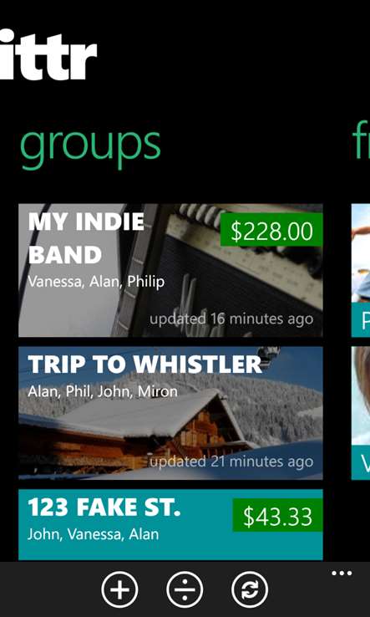The image size is (370, 617).
Task: Switch to the partially visible friends pivot
Action: [x=362, y=142]
